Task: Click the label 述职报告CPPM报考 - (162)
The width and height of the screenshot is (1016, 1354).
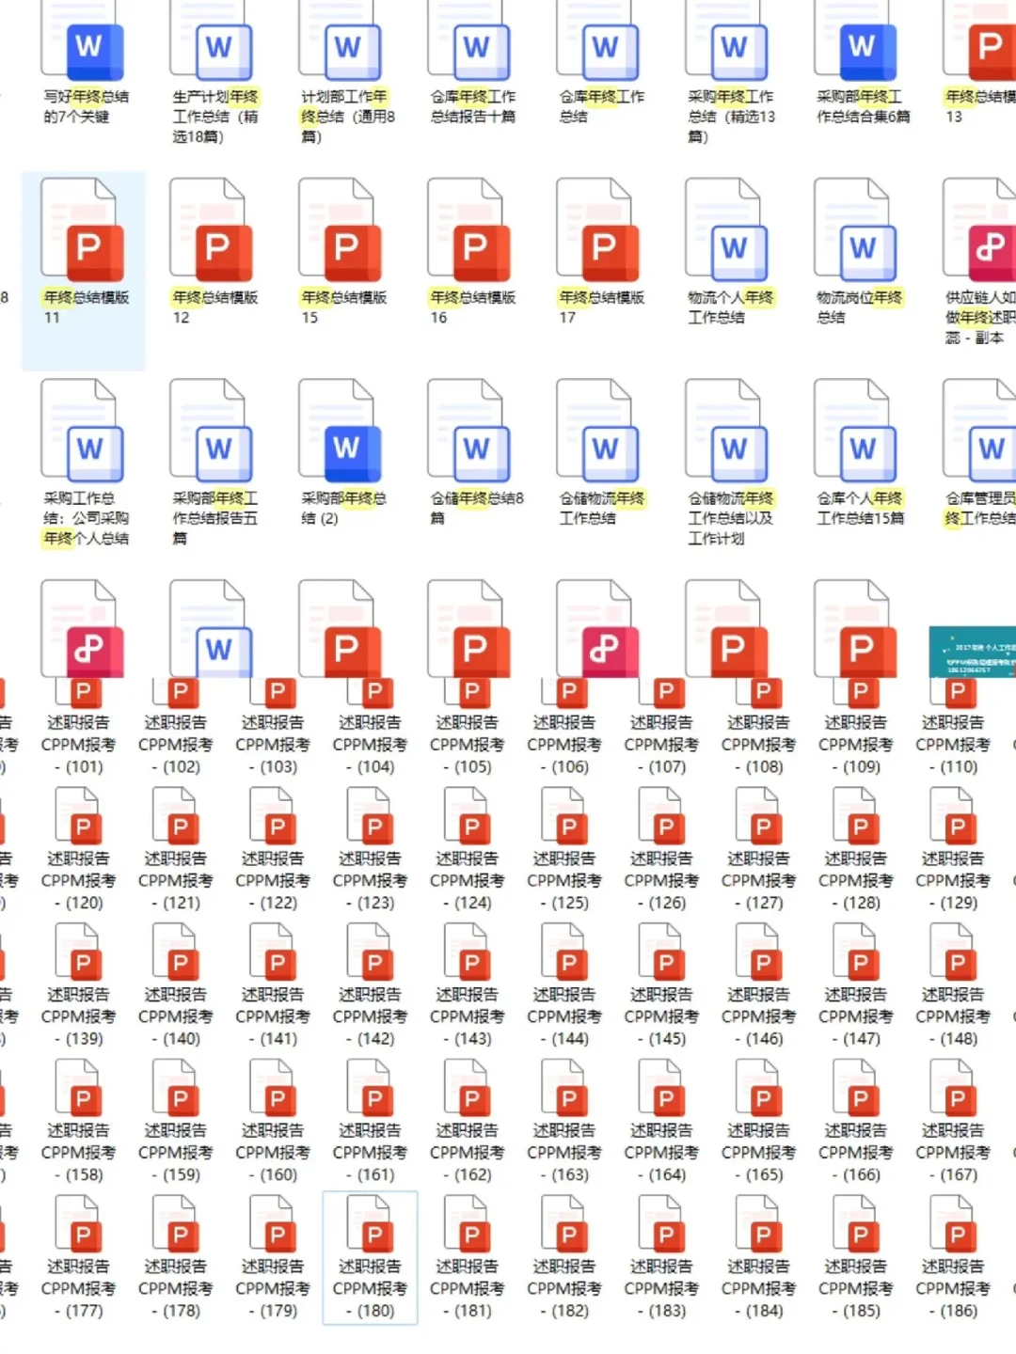Action: click(x=468, y=1153)
